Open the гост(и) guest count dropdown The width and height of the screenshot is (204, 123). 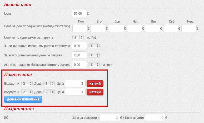click(78, 38)
